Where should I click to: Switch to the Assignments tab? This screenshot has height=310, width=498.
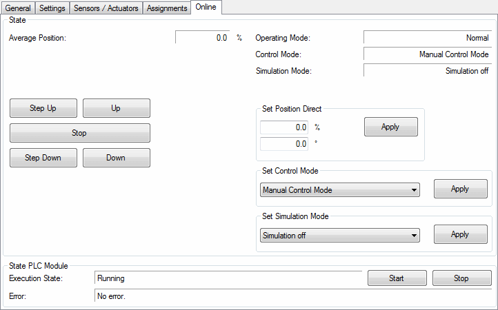pos(167,8)
